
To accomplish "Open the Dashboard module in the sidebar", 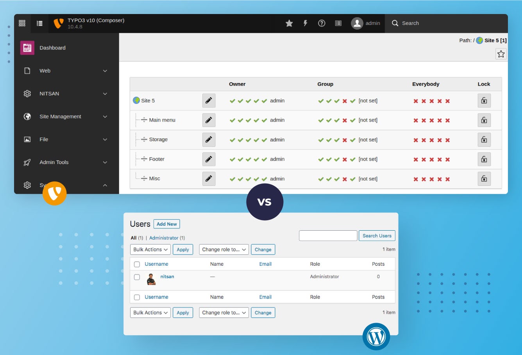I will coord(52,48).
